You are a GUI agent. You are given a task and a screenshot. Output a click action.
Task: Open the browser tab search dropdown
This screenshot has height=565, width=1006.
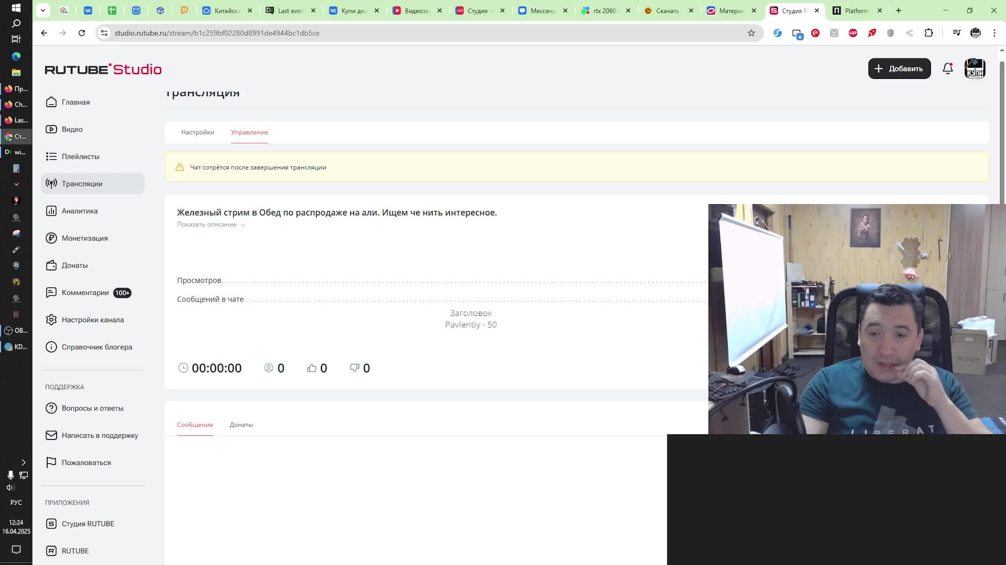point(43,11)
